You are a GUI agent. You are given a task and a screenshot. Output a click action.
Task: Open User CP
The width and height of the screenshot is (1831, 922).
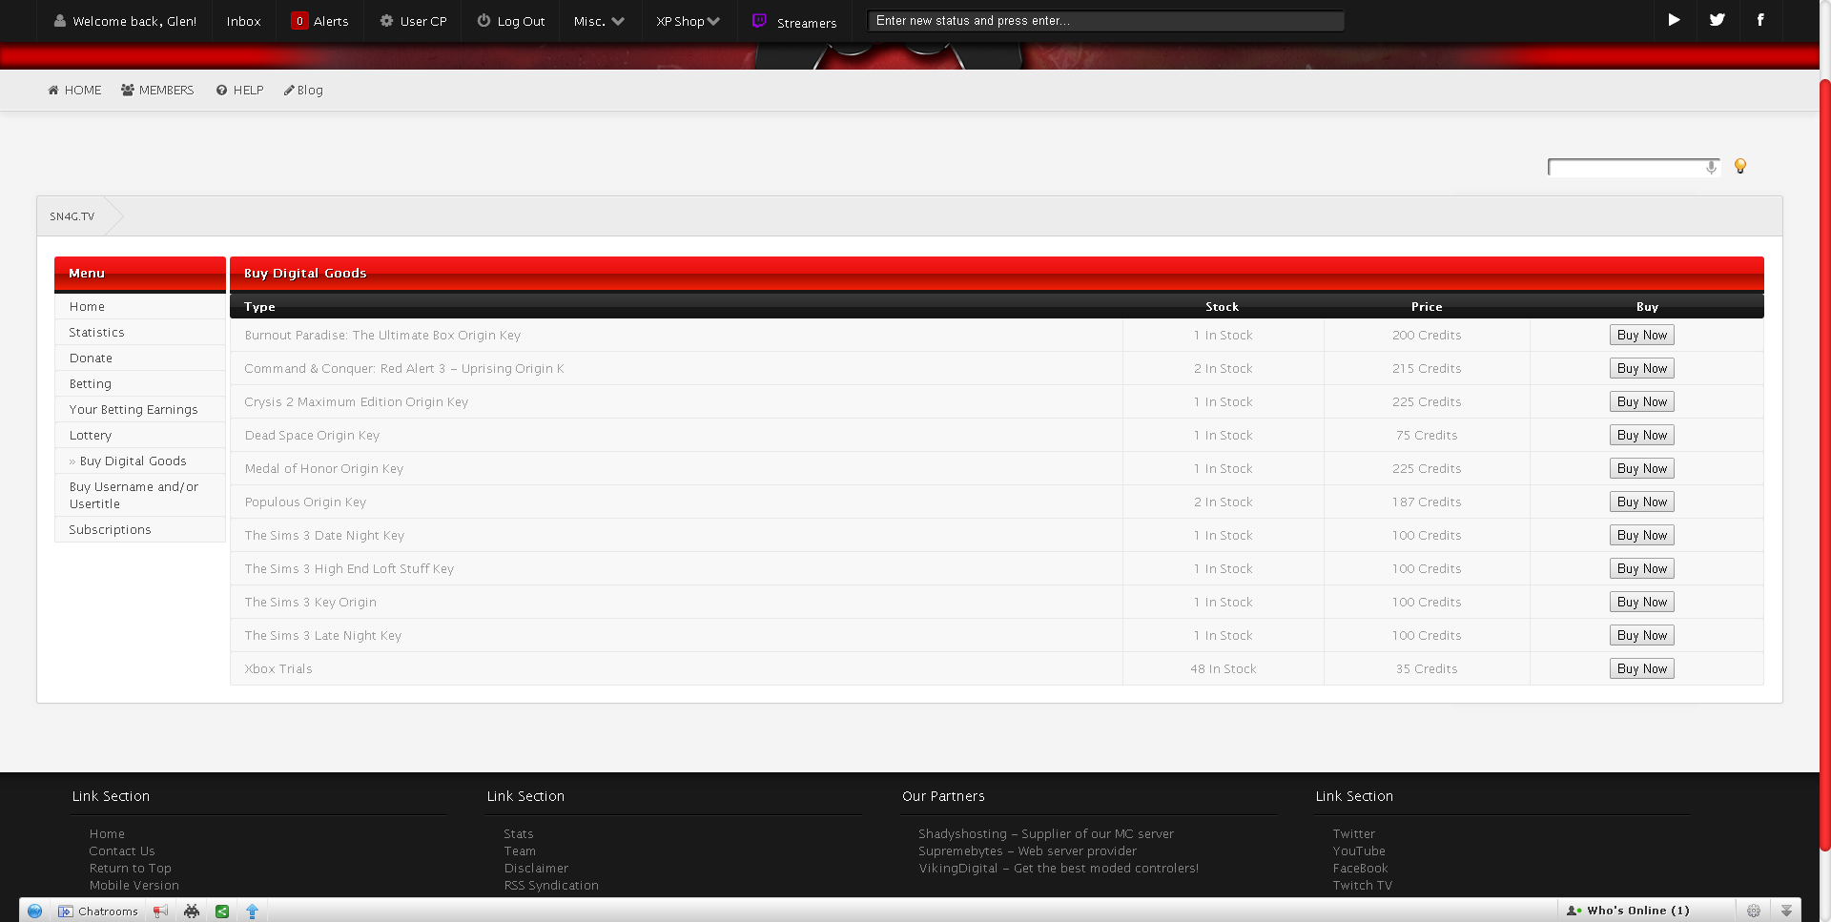click(413, 21)
